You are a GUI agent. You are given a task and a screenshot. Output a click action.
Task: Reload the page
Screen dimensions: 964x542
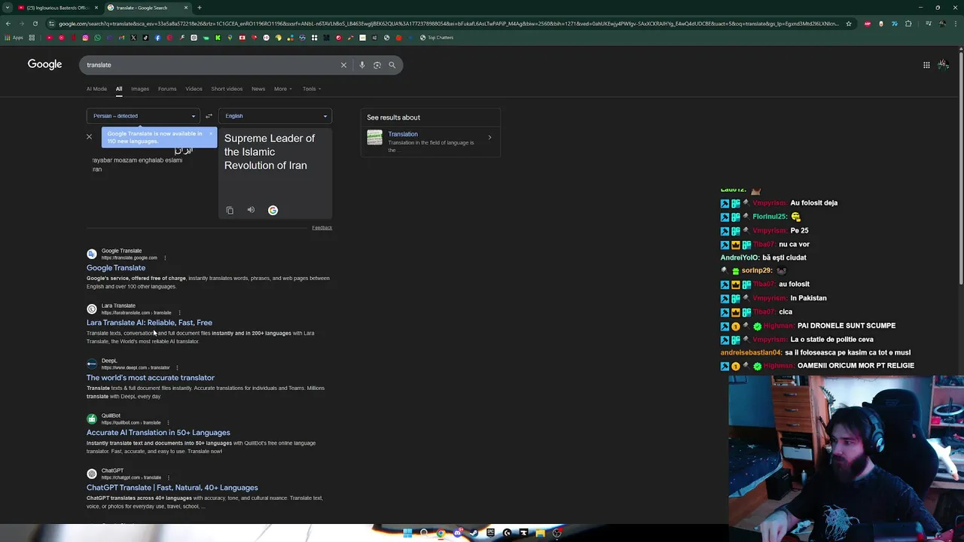pos(35,23)
